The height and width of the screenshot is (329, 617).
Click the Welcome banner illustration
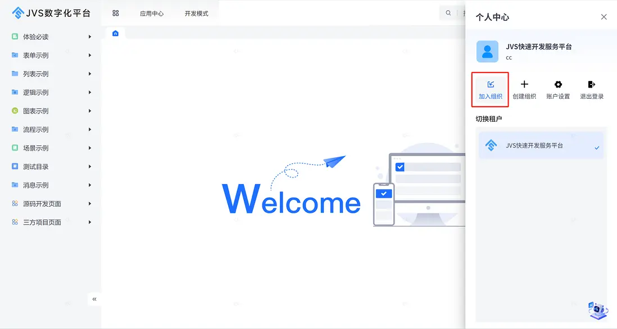click(343, 185)
